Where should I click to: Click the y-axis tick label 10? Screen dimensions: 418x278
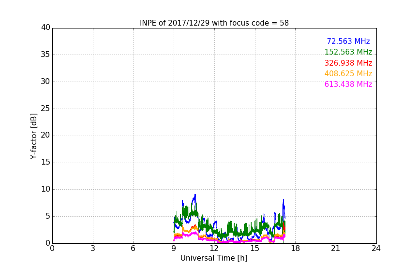coord(45,189)
